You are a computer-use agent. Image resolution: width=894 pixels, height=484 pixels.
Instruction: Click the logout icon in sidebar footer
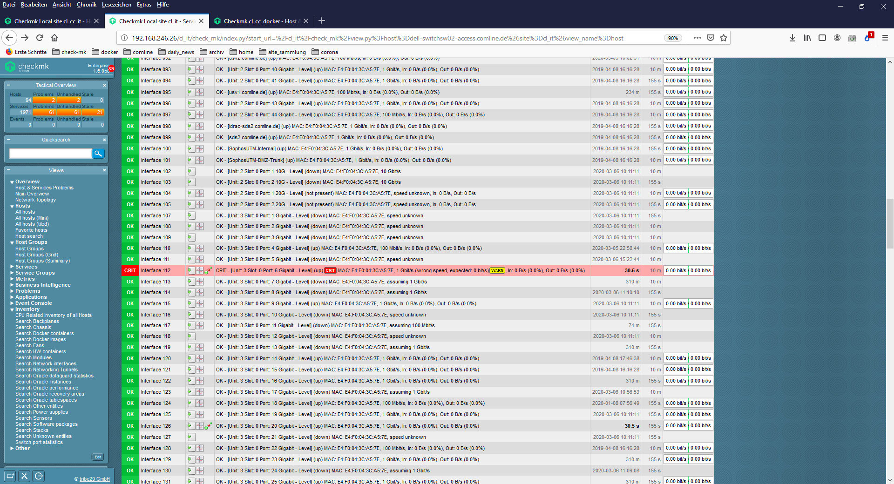pos(39,476)
